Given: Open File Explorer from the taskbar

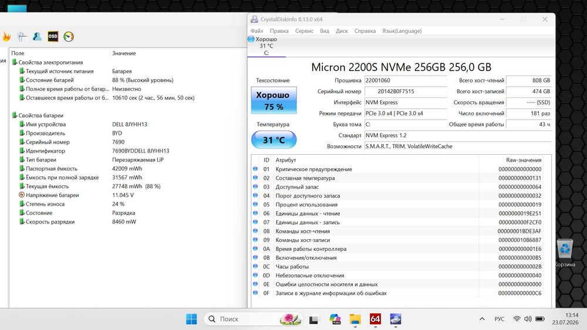Looking at the screenshot, I should coord(355,319).
